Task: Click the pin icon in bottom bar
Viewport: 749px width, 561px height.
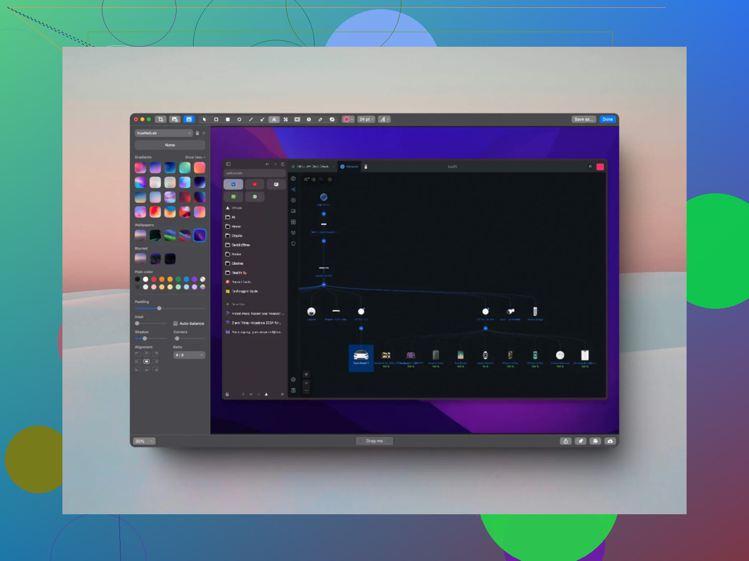Action: point(580,441)
